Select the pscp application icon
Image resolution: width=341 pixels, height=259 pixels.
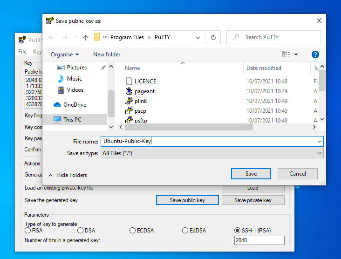tap(129, 110)
